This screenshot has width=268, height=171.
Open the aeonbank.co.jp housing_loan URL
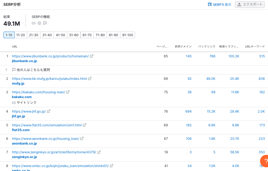pos(45,138)
